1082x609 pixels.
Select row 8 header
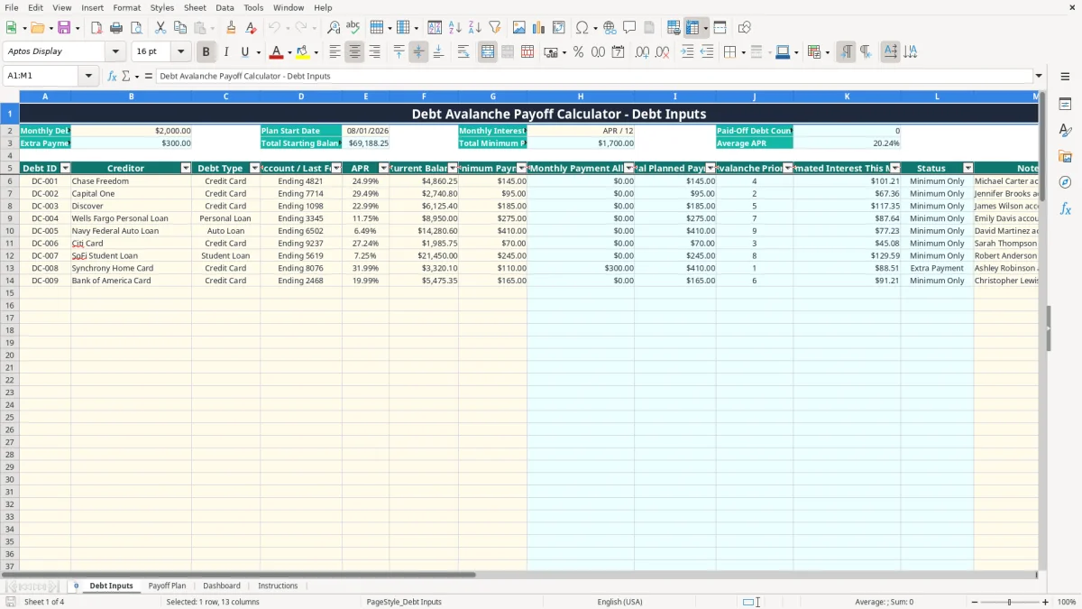10,206
